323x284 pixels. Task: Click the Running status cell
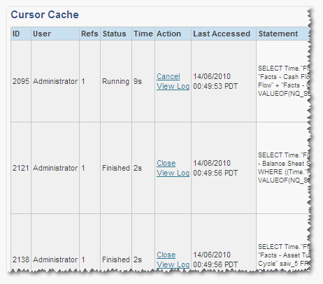tap(115, 81)
